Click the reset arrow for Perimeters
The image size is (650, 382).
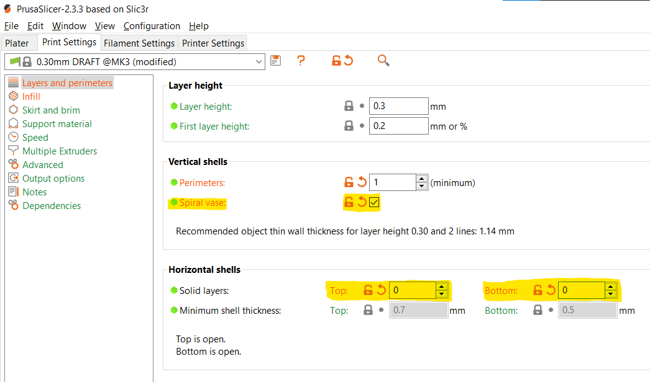point(362,182)
